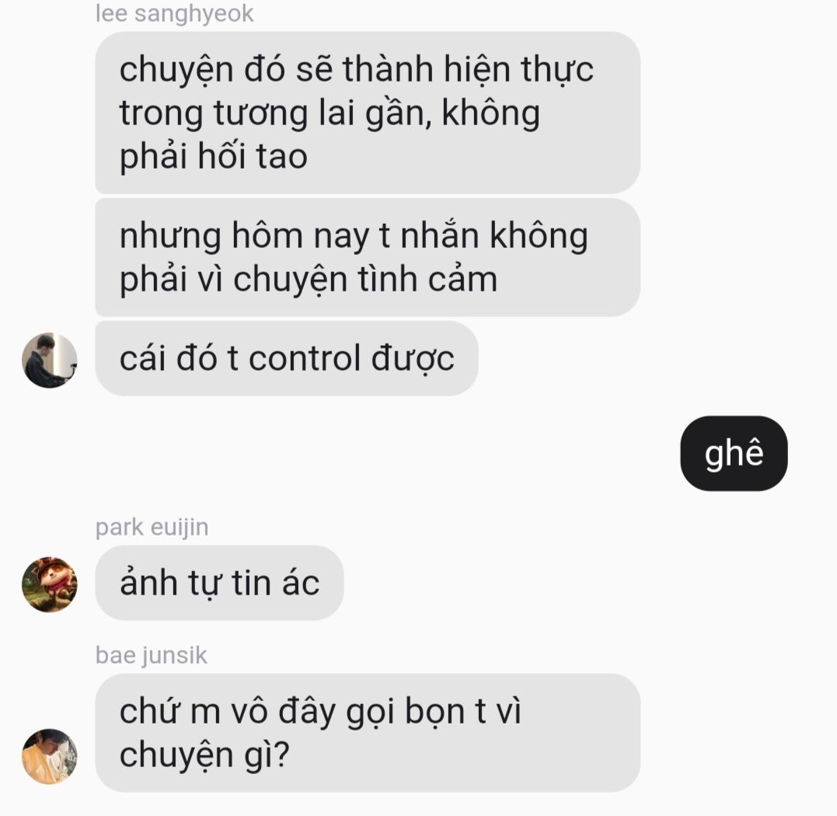This screenshot has width=837, height=816.
Task: Open park euijin's Teemo avatar
Action: [x=49, y=584]
